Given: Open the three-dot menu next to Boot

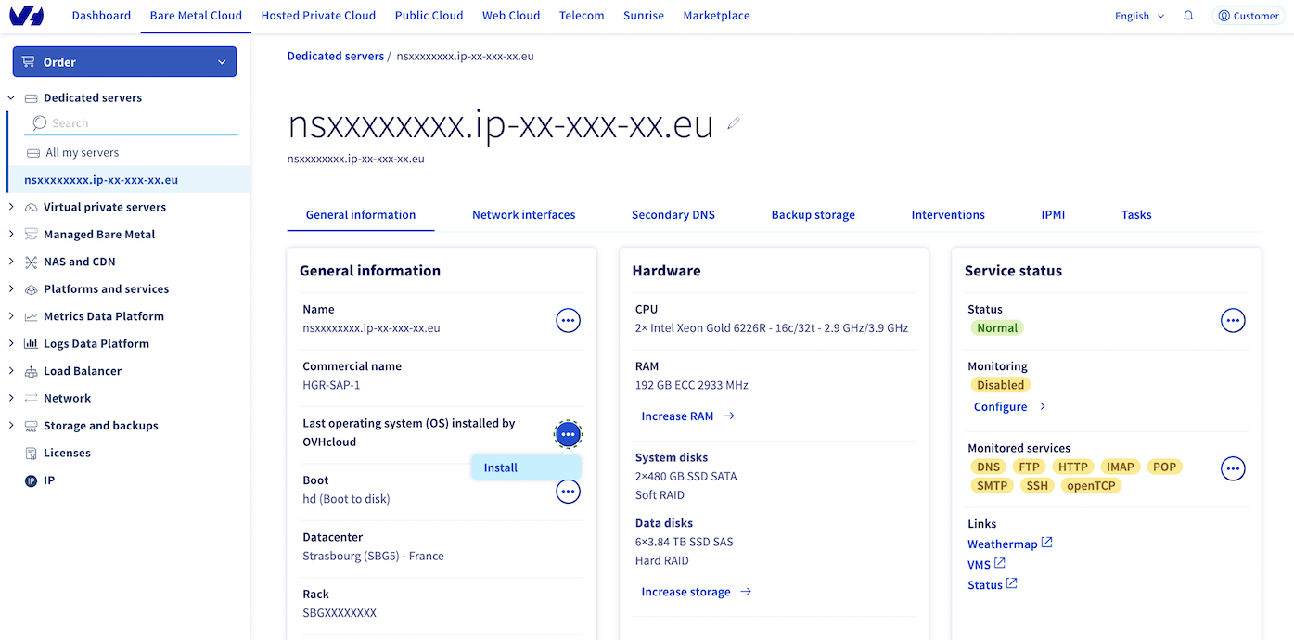Looking at the screenshot, I should click(568, 492).
